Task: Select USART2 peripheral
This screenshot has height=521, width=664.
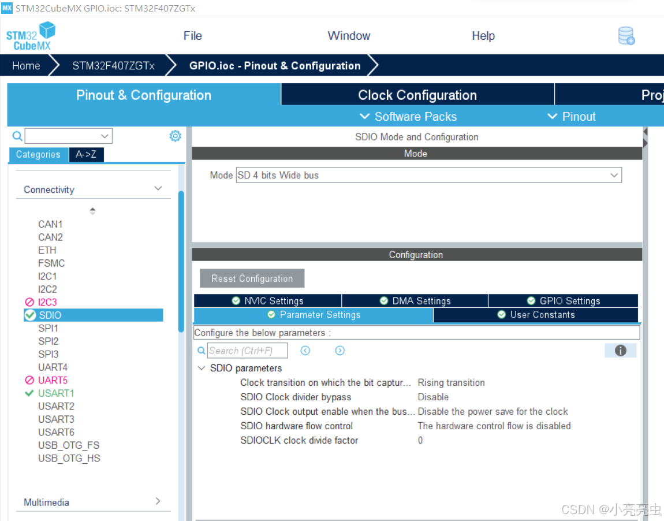Action: pyautogui.click(x=57, y=406)
